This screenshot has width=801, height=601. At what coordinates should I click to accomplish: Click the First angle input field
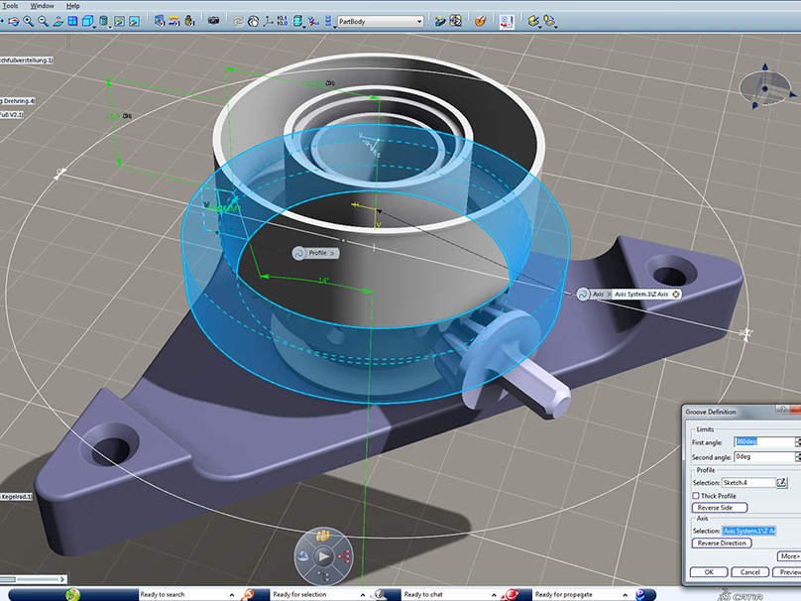(763, 441)
